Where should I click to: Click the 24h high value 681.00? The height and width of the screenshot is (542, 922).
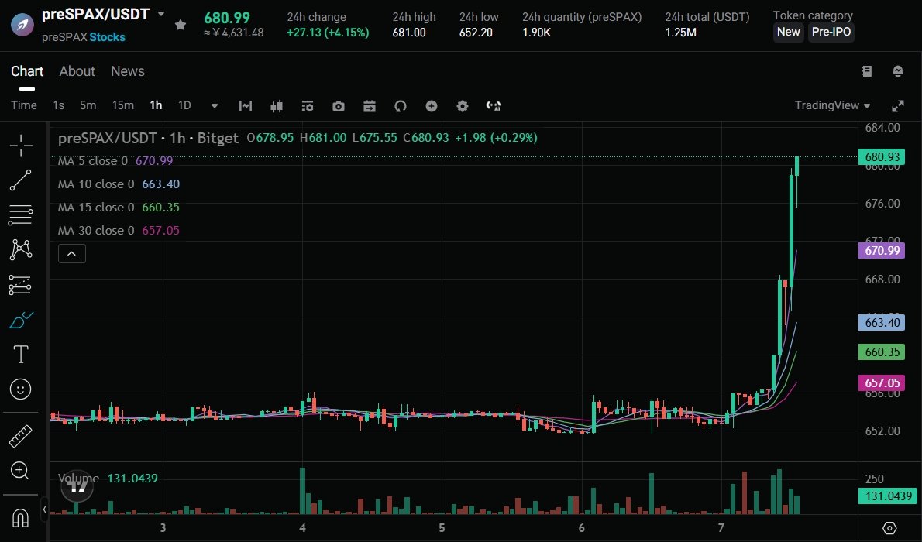coord(409,33)
